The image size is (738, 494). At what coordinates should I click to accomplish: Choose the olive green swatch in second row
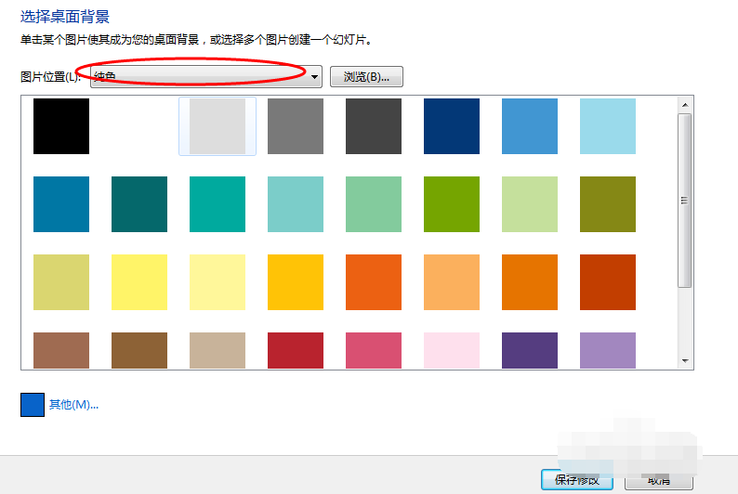click(608, 204)
